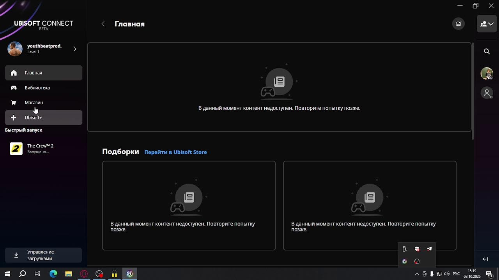Click the Ubisoft Connect logo
499x280 pixels.
[44, 25]
